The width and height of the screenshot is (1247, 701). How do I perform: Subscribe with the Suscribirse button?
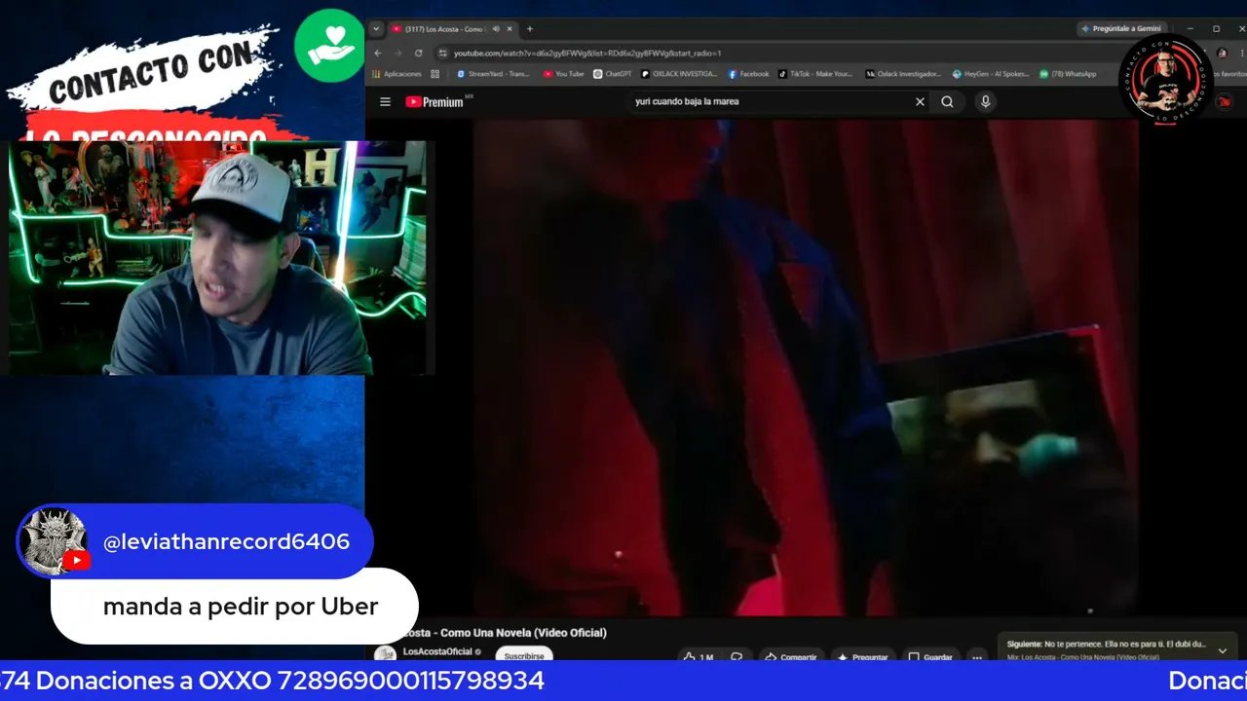pos(524,655)
